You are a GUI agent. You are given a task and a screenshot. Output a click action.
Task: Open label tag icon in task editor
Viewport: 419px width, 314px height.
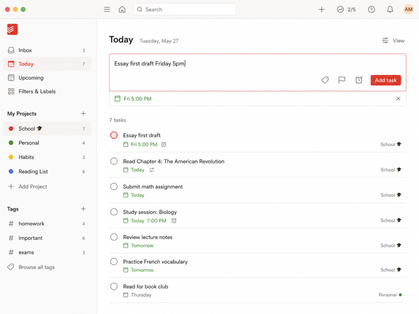click(x=325, y=80)
